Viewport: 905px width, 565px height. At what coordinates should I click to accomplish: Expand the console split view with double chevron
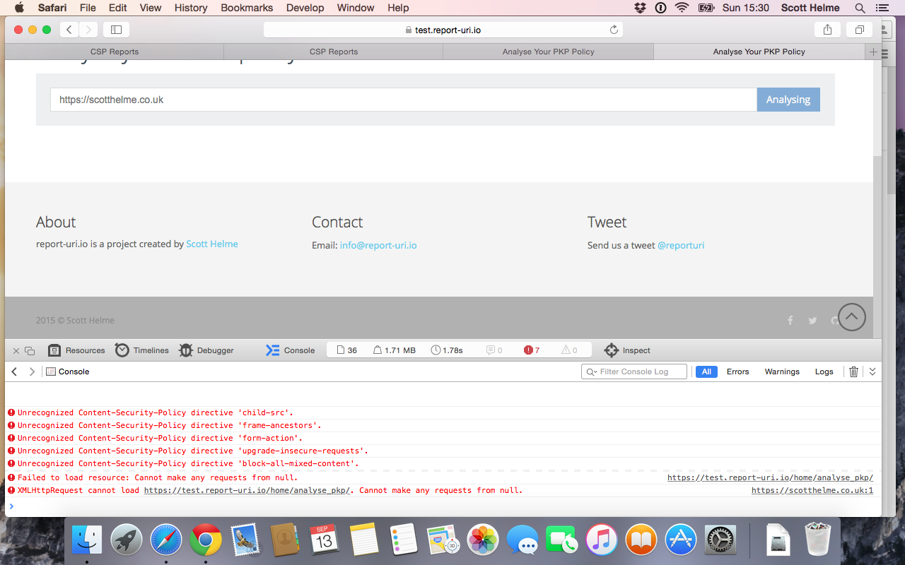click(872, 371)
